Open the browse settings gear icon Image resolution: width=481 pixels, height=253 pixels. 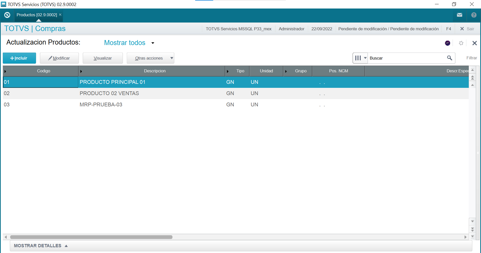click(461, 43)
